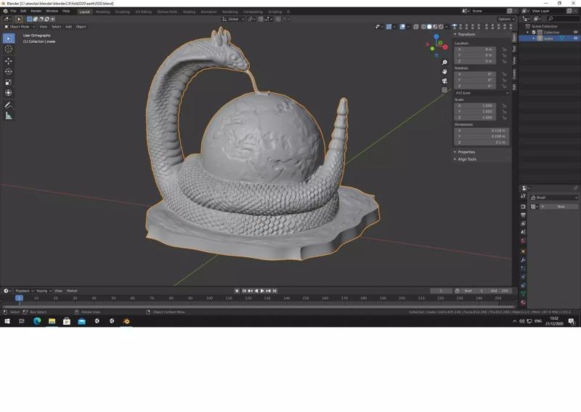Open the XYZ Euler rotation mode dropdown
The width and height of the screenshot is (581, 412).
[x=482, y=93]
